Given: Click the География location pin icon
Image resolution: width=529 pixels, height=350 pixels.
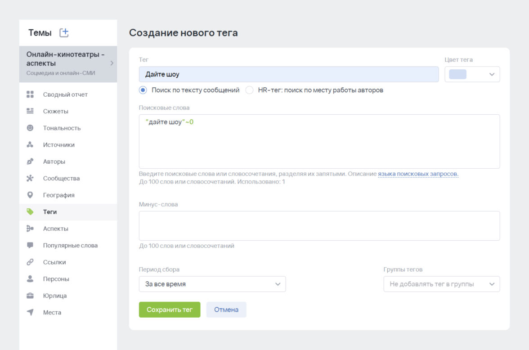Looking at the screenshot, I should click(x=30, y=195).
